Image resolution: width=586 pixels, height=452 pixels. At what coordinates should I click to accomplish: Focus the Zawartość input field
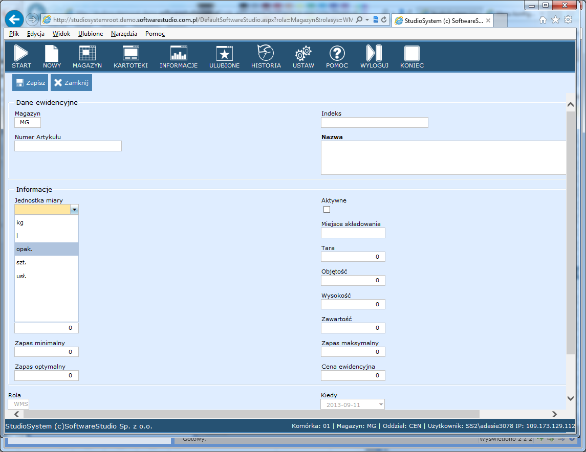353,328
